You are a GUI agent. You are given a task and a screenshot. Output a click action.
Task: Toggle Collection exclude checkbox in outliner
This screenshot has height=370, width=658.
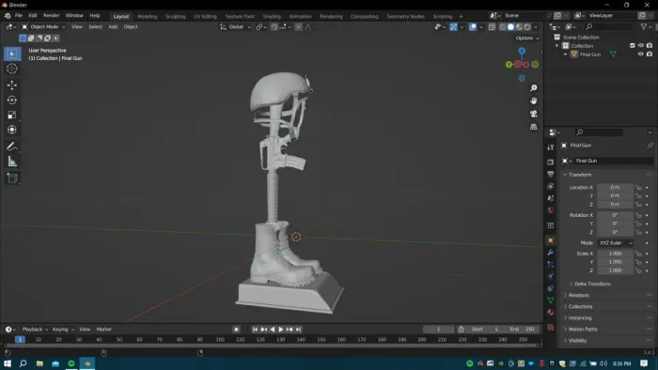coord(633,46)
